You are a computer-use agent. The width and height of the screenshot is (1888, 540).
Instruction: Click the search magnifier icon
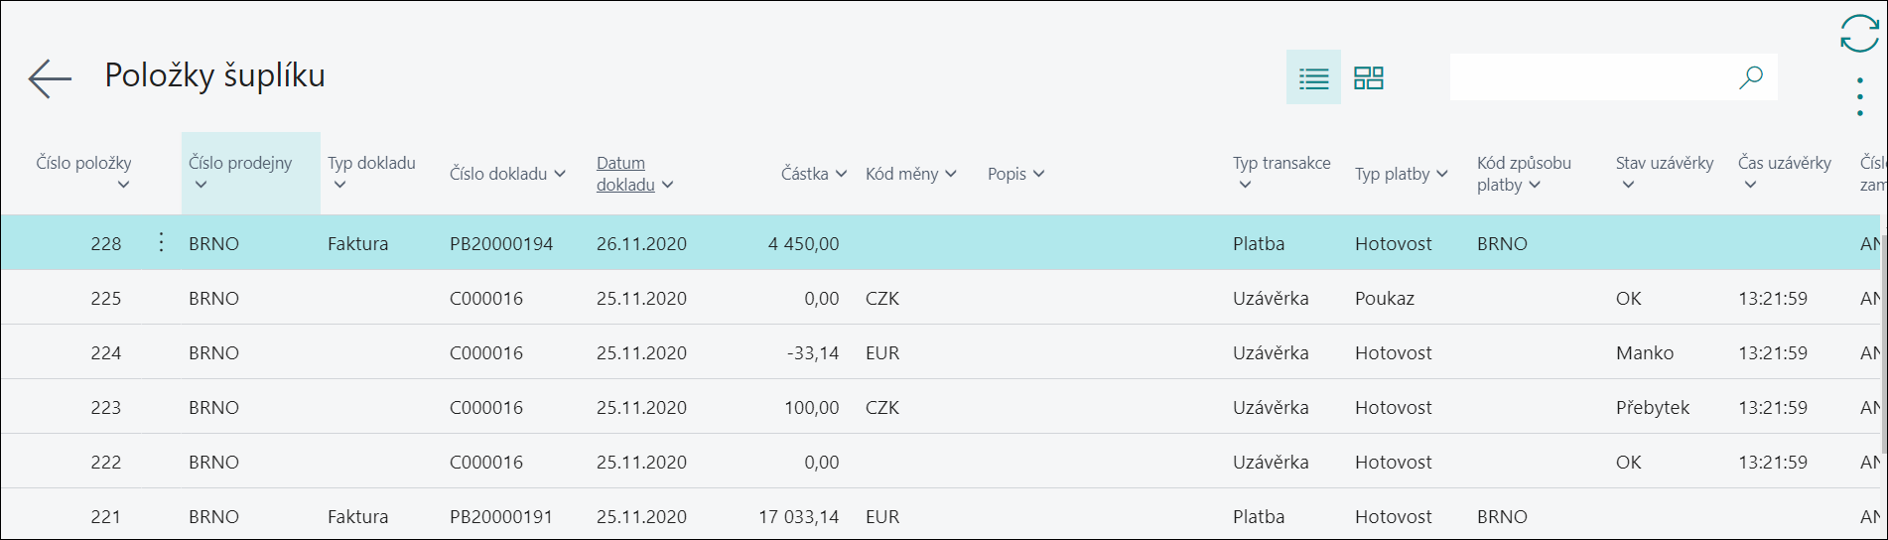tap(1751, 77)
